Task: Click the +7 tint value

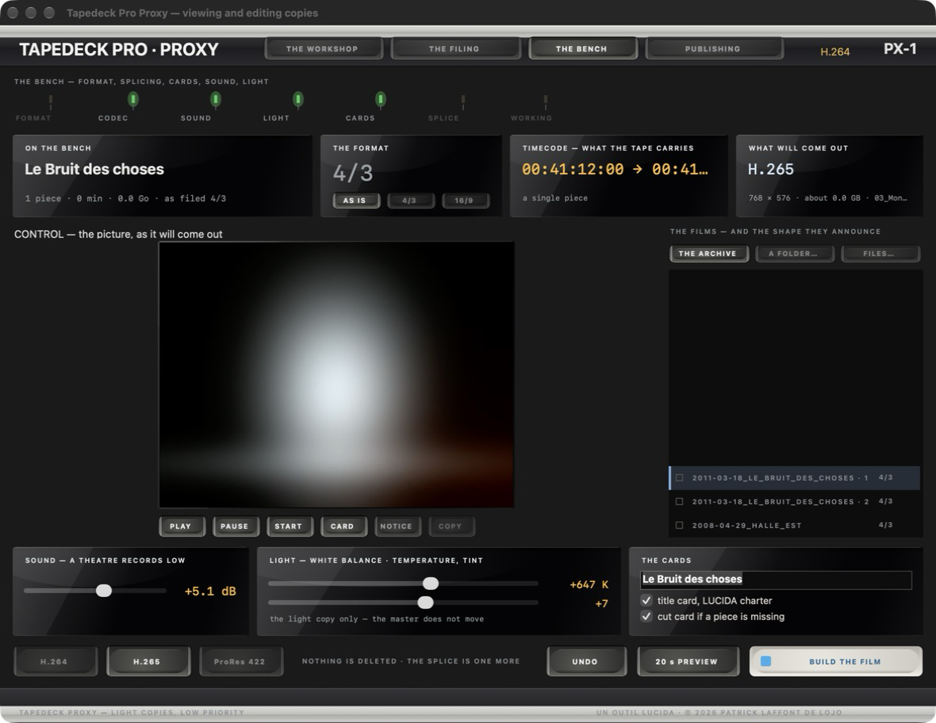Action: click(x=601, y=604)
